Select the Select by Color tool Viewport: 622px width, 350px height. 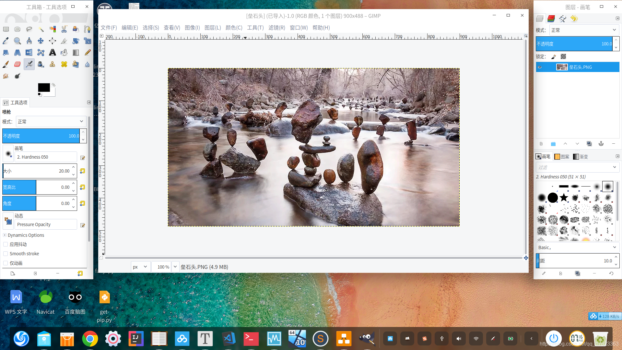[x=53, y=29]
